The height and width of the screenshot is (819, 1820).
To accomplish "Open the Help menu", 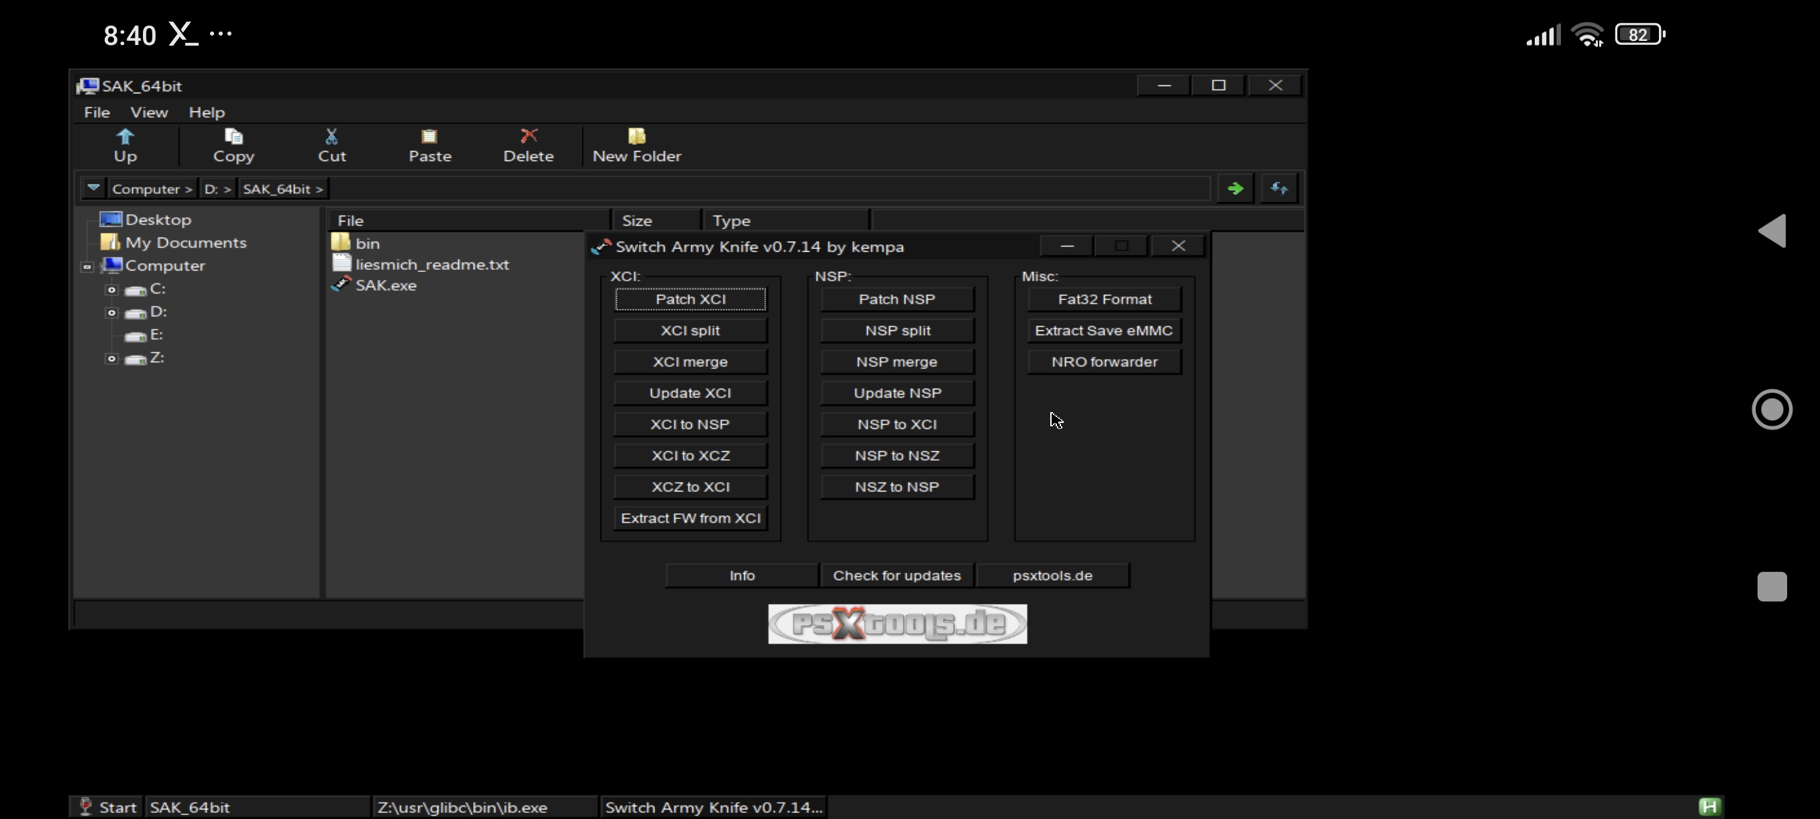I will pyautogui.click(x=206, y=112).
